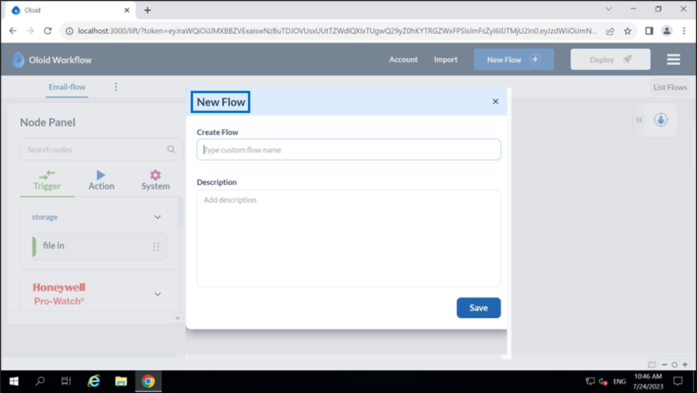The width and height of the screenshot is (697, 393).
Task: Click the Oloid Workflow logo icon
Action: pyautogui.click(x=18, y=60)
